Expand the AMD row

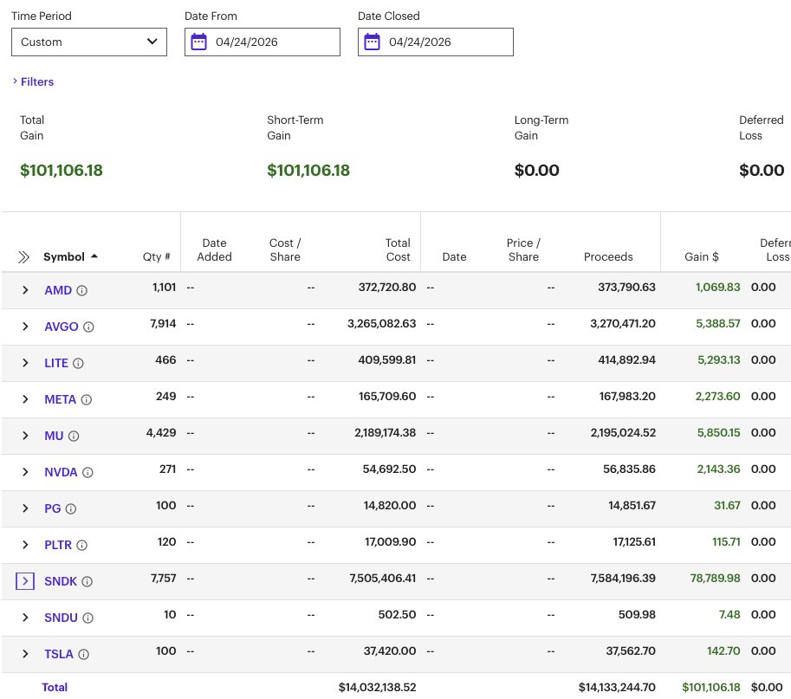(25, 290)
